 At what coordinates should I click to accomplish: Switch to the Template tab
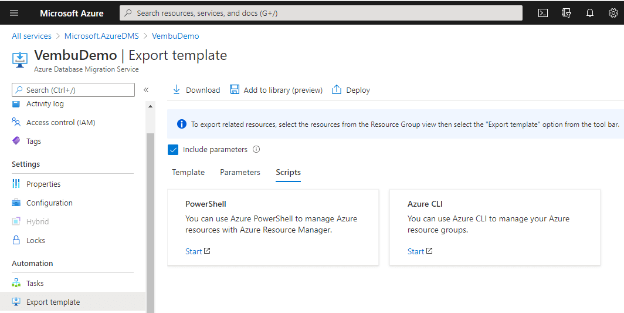point(188,172)
